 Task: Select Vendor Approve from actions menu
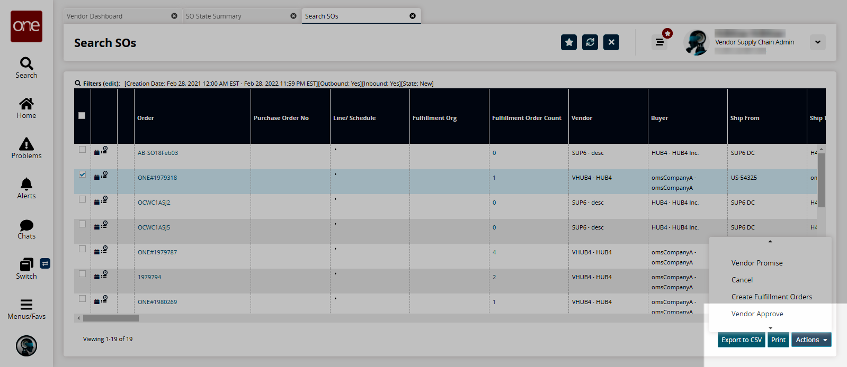tap(757, 314)
